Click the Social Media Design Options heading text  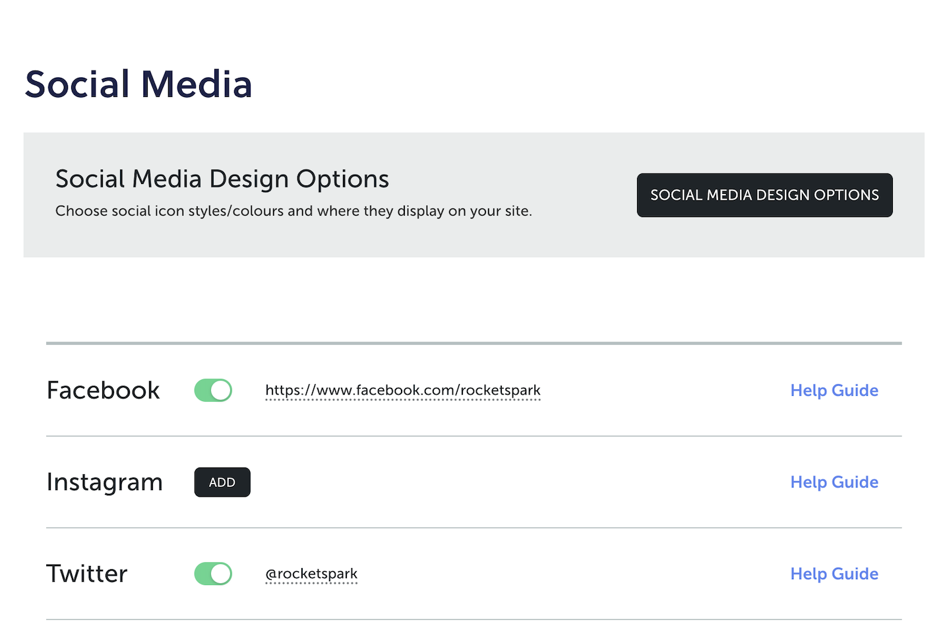[222, 179]
